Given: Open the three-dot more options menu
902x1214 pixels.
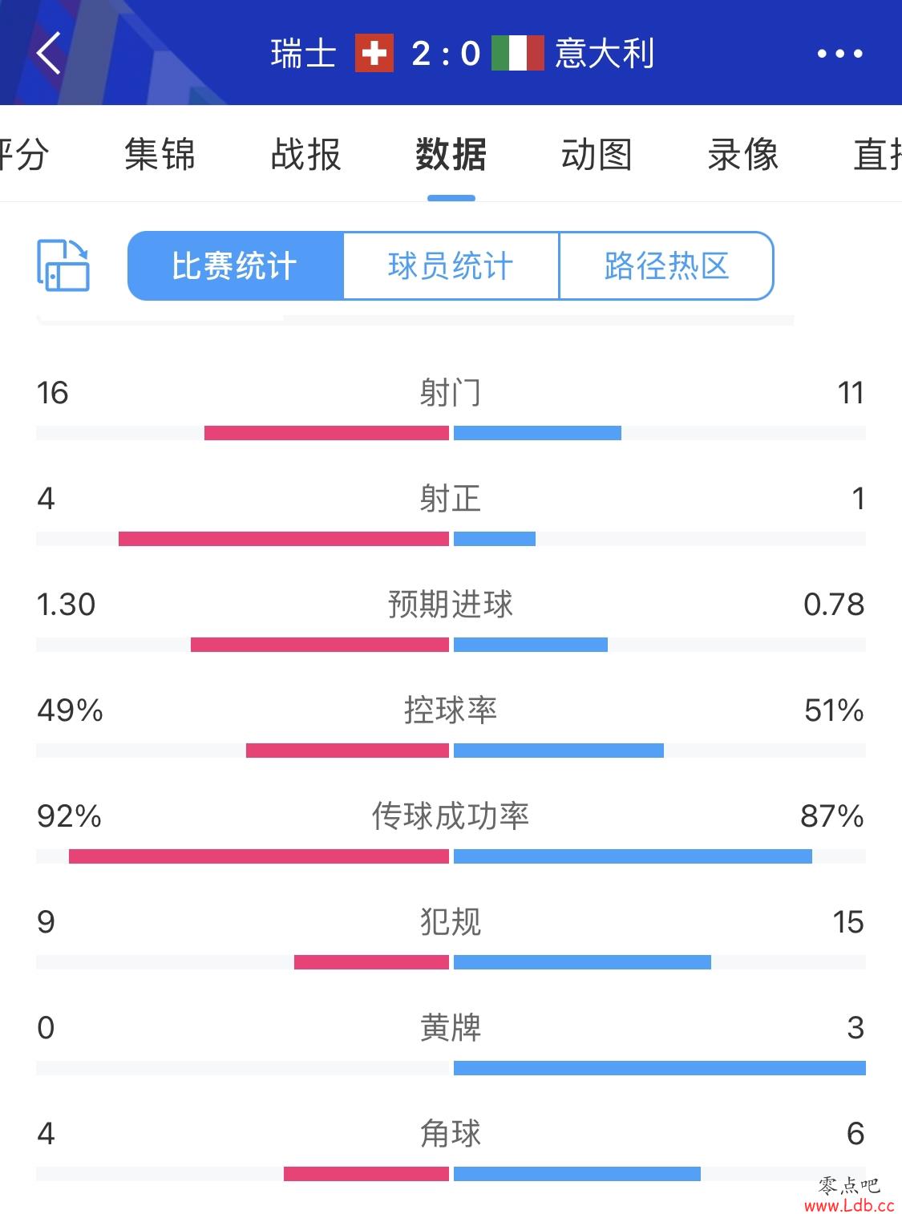Looking at the screenshot, I should 839,55.
